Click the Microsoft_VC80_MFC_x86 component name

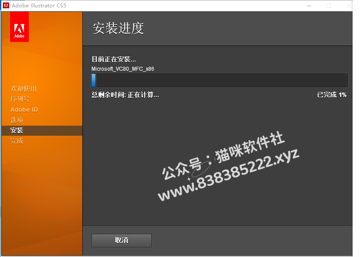click(x=123, y=69)
